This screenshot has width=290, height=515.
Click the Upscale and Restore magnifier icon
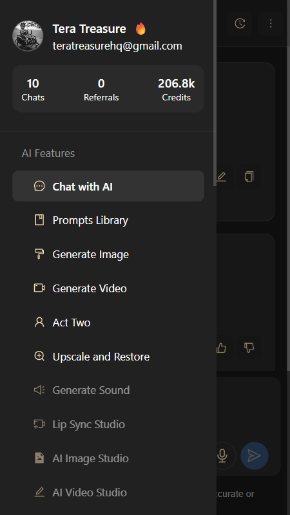point(39,357)
